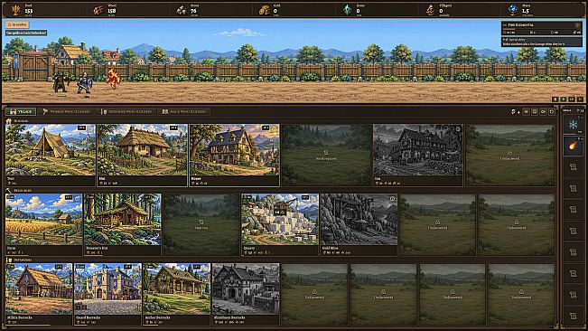Click the In combat status badge

click(17, 24)
